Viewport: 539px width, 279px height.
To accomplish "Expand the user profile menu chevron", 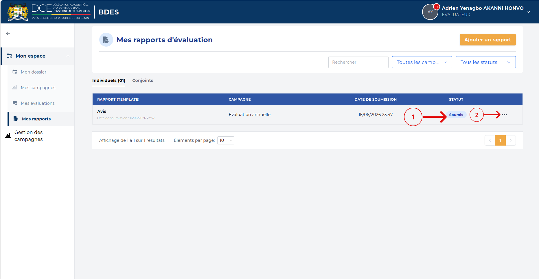I will (528, 12).
